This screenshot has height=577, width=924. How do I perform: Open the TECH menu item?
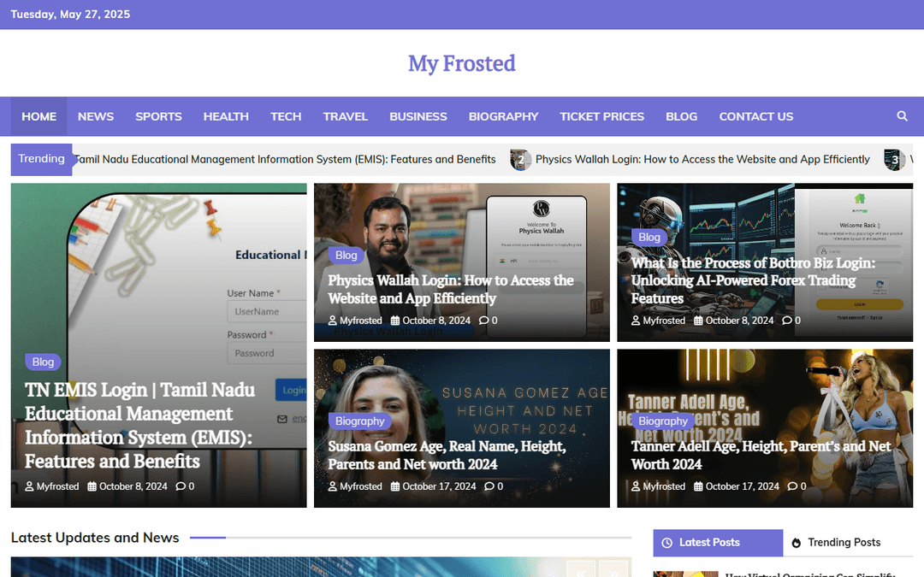(x=286, y=116)
